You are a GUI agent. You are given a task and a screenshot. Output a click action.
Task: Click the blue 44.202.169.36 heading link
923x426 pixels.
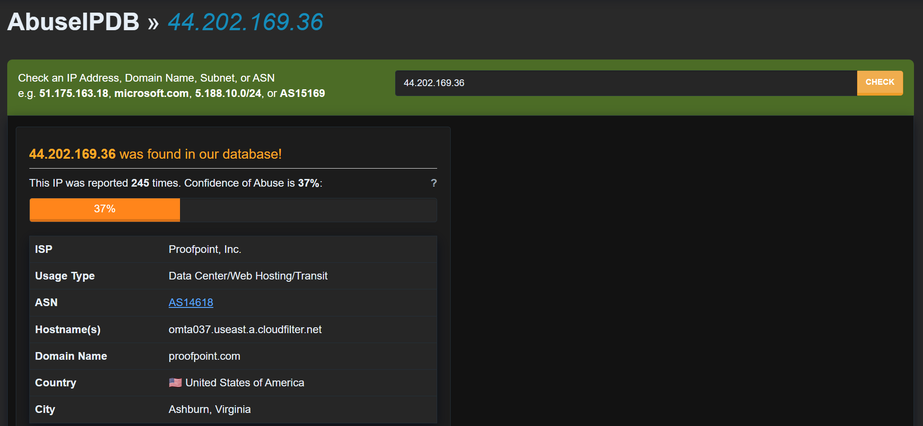coord(245,22)
